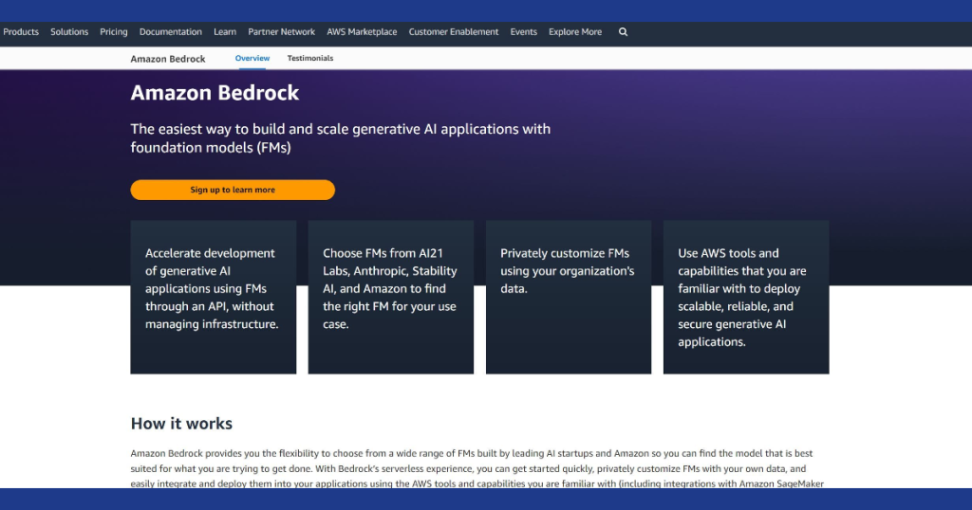
Task: Click the How it works heading
Action: click(x=181, y=424)
